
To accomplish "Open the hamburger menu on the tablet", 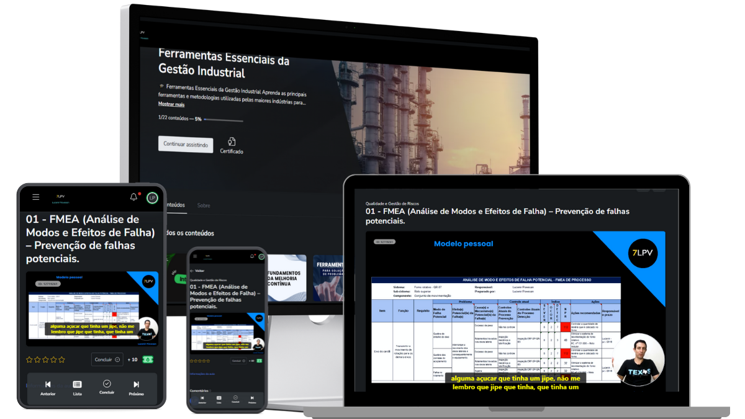I will [x=36, y=197].
